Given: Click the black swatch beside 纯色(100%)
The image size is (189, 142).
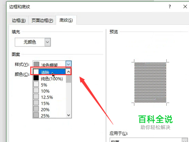Looking at the screenshot, I should [x=36, y=78].
